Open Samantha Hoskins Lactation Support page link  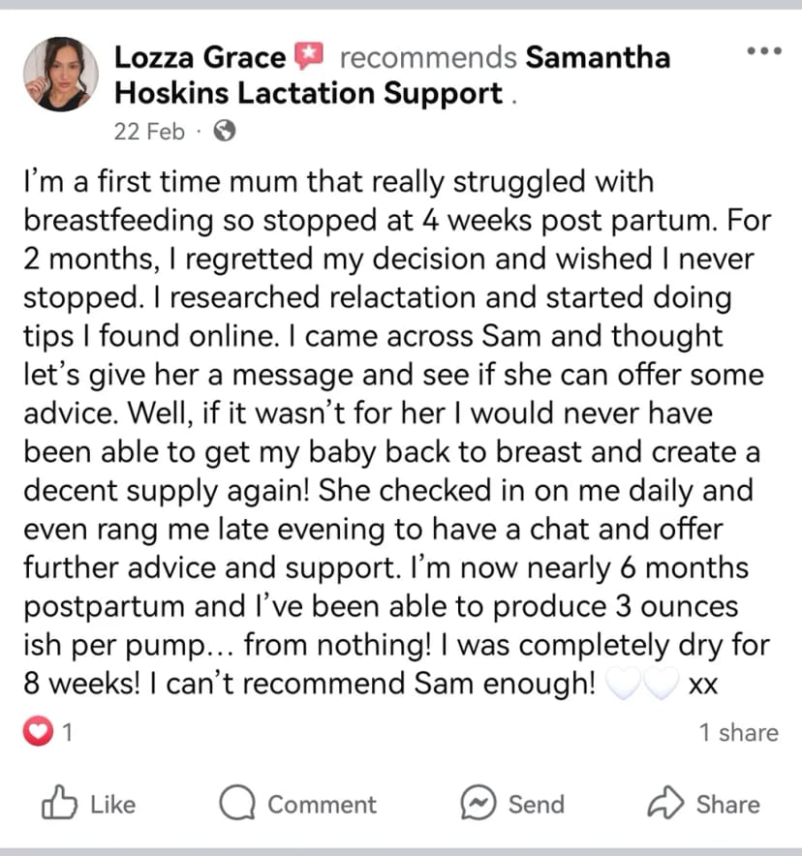click(x=392, y=76)
